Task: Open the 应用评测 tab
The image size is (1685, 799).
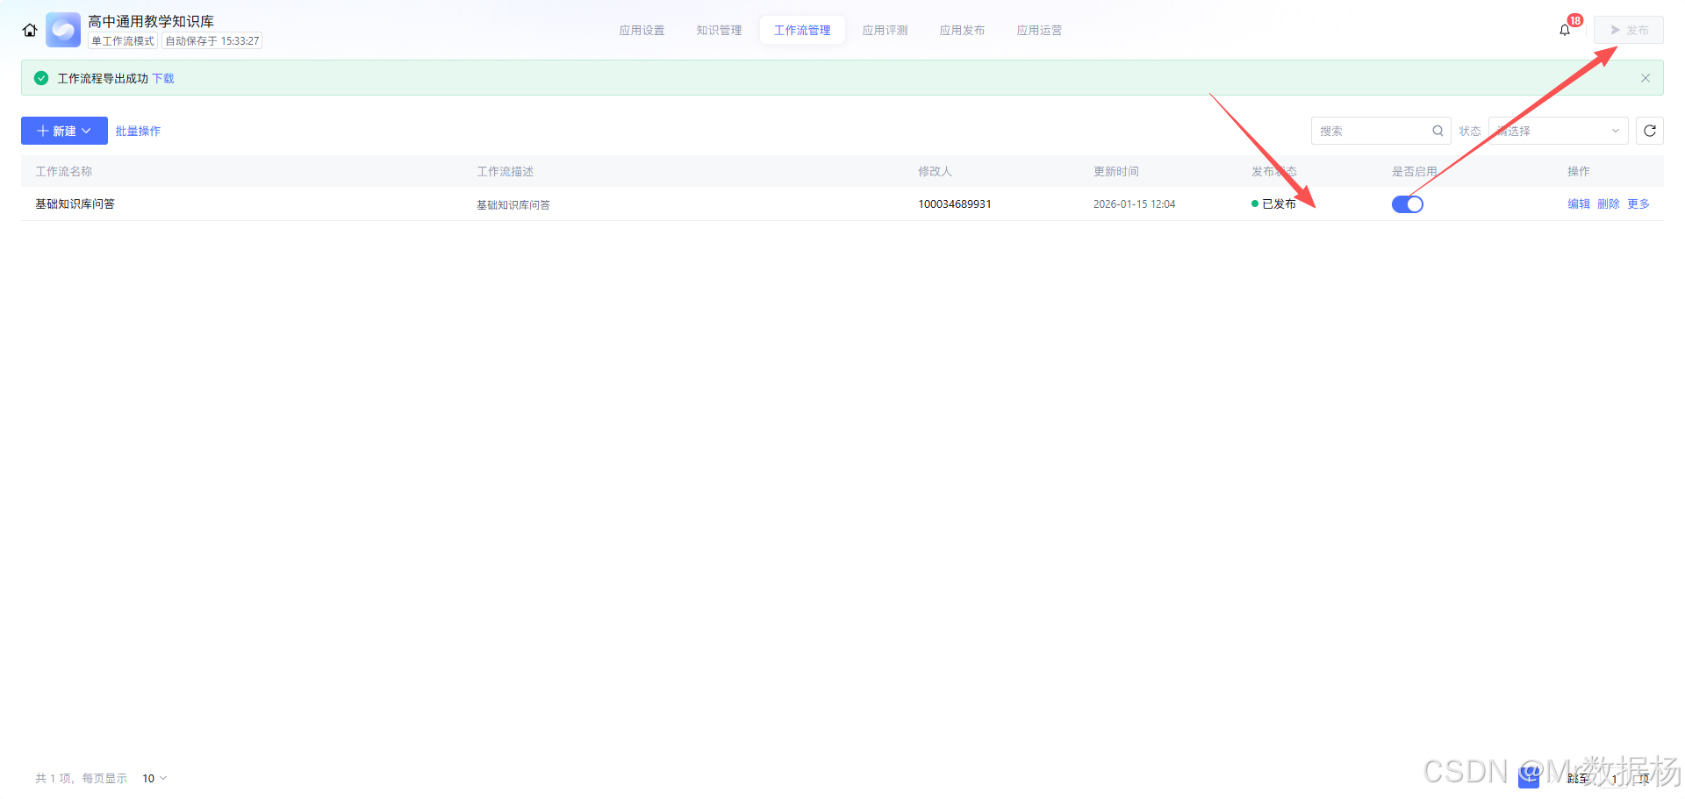Action: [885, 30]
